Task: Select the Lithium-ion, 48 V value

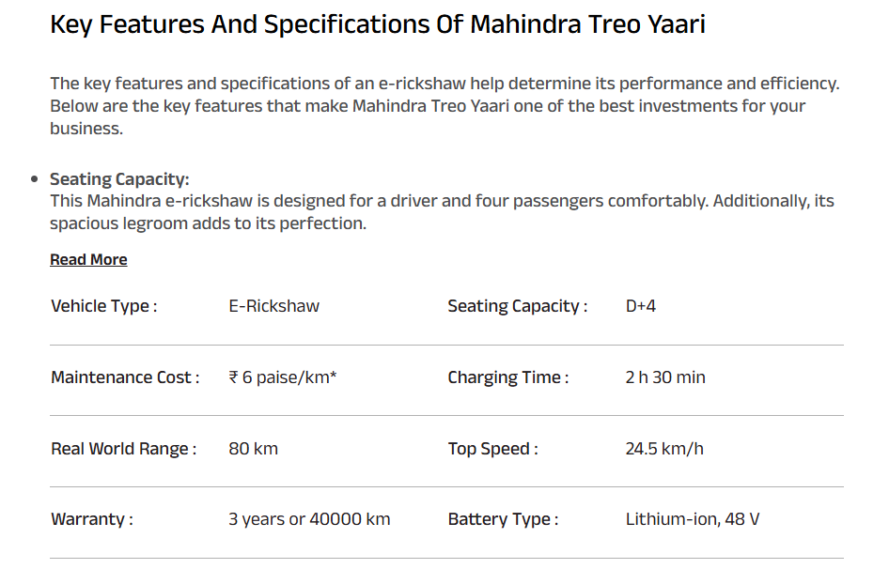Action: tap(692, 519)
